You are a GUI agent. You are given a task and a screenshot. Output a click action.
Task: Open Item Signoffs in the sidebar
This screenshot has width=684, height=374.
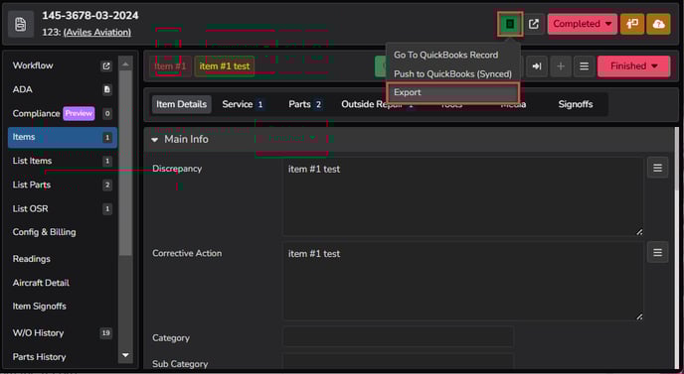pos(63,307)
